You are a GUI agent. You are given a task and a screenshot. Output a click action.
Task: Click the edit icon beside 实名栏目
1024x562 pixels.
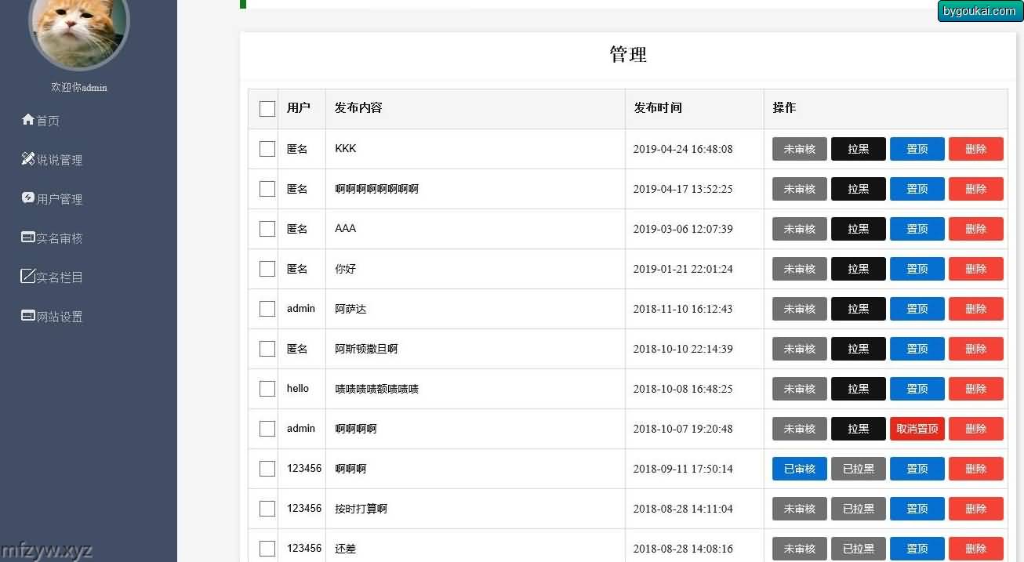pyautogui.click(x=28, y=277)
